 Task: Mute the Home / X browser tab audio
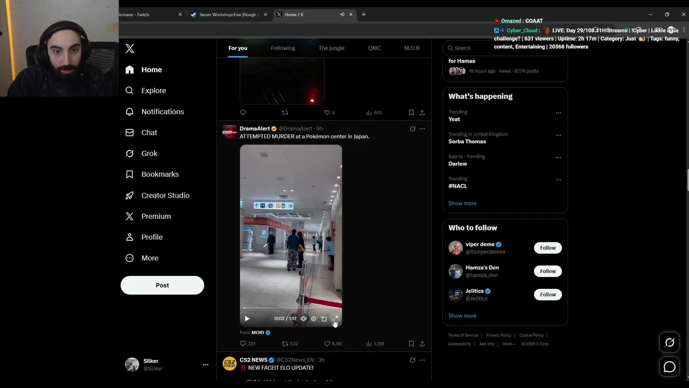point(342,15)
